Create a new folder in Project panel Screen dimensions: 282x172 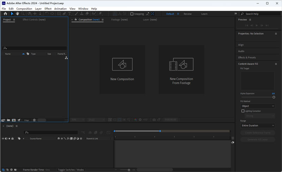coord(8,120)
